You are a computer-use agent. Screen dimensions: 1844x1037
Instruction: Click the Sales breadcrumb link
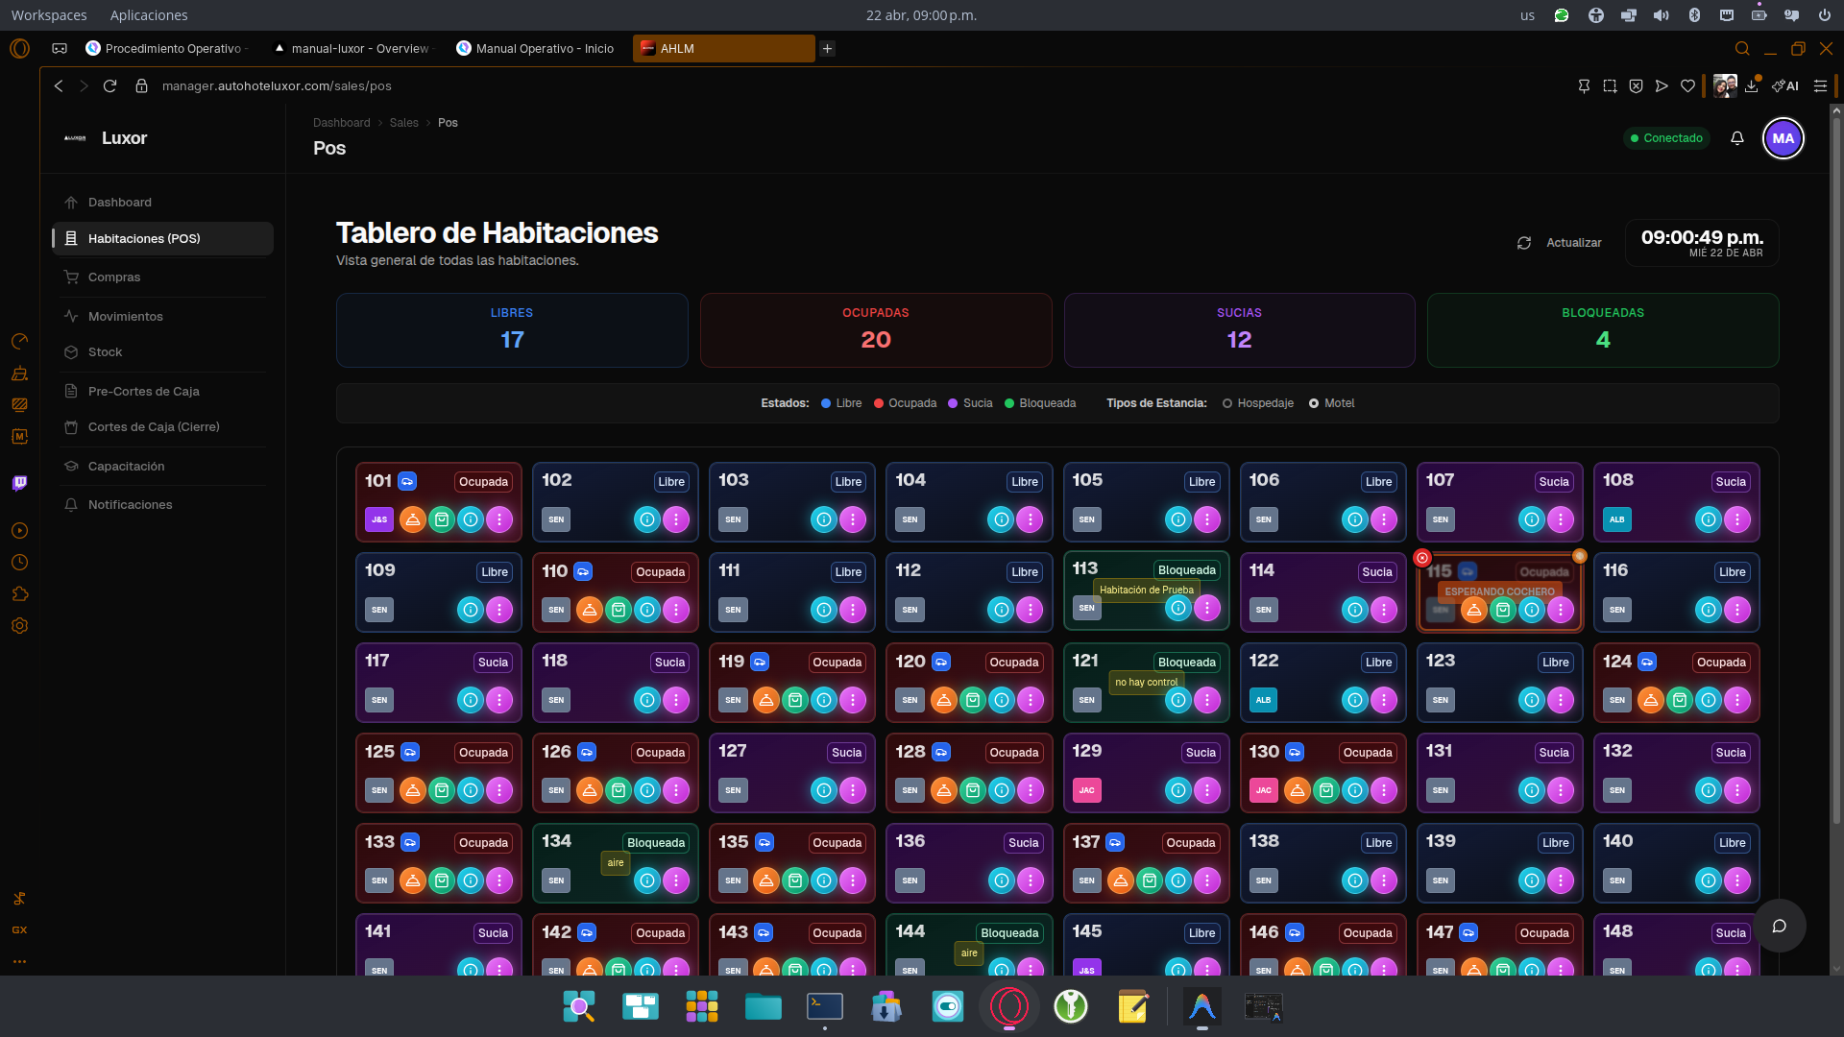click(x=403, y=123)
